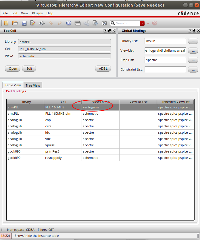Click the New configuration icon
The image size is (200, 240).
[6, 23]
